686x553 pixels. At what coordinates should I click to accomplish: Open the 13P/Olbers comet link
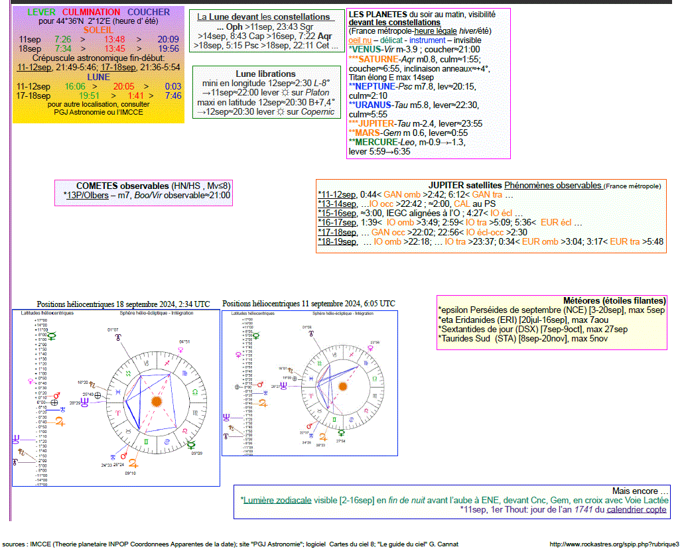tap(88, 196)
